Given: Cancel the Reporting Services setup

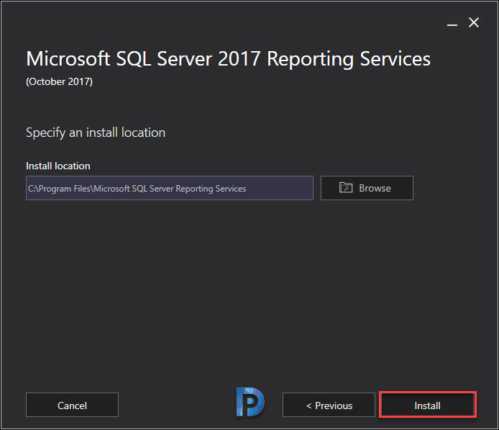Looking at the screenshot, I should [x=72, y=405].
